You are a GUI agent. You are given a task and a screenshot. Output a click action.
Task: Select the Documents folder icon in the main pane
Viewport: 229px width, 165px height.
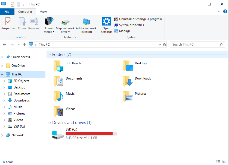pyautogui.click(x=58, y=81)
